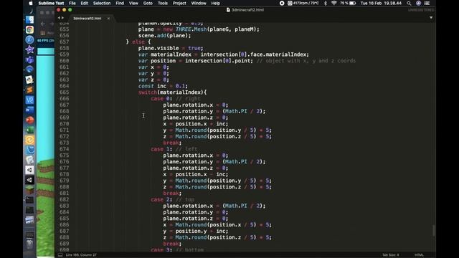Open the Goto menu
The height and width of the screenshot is (258, 459).
[148, 3]
